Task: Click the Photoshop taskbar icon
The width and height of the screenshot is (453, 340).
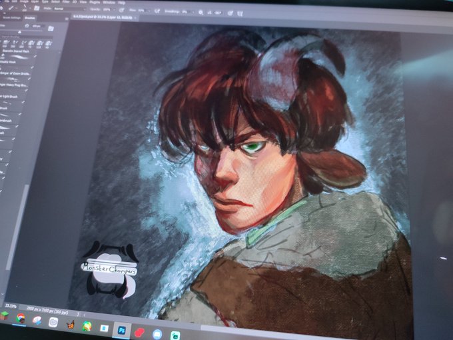Action: coord(122,330)
